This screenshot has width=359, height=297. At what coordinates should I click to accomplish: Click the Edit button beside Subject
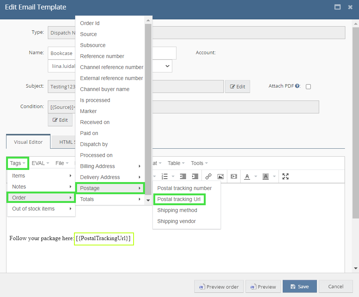(x=238, y=86)
